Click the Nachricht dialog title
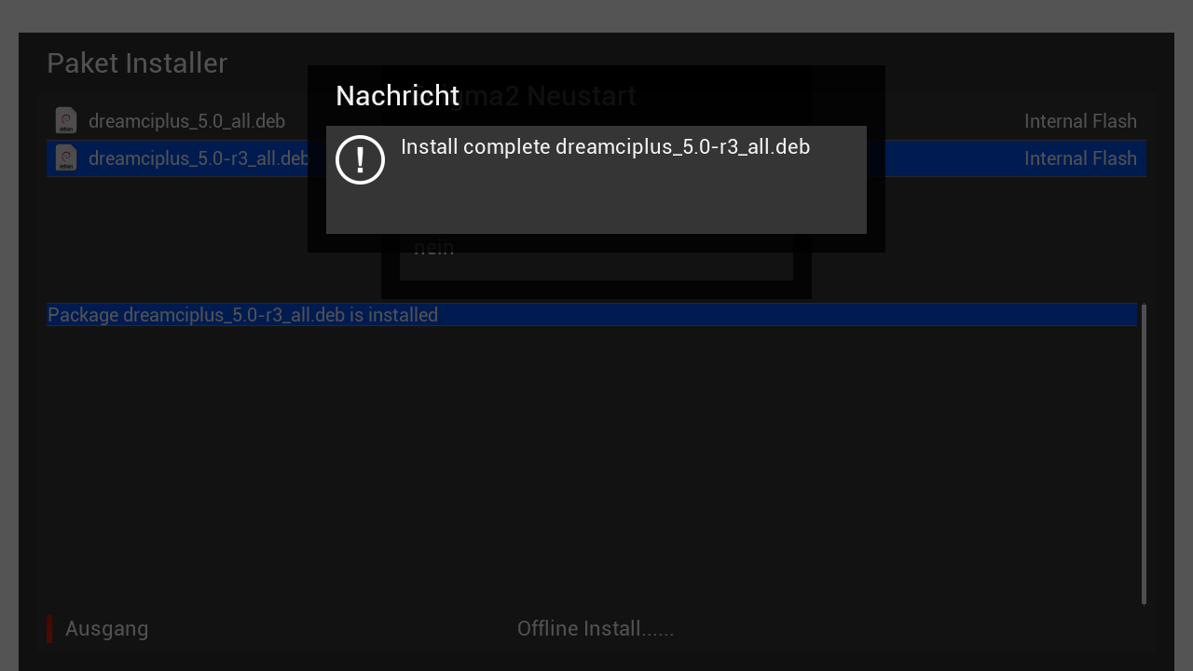The image size is (1193, 671). point(397,96)
